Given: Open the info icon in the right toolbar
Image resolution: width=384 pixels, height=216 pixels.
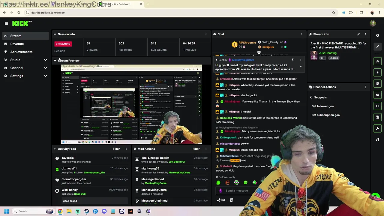Looking at the screenshot, I should pyautogui.click(x=377, y=35).
